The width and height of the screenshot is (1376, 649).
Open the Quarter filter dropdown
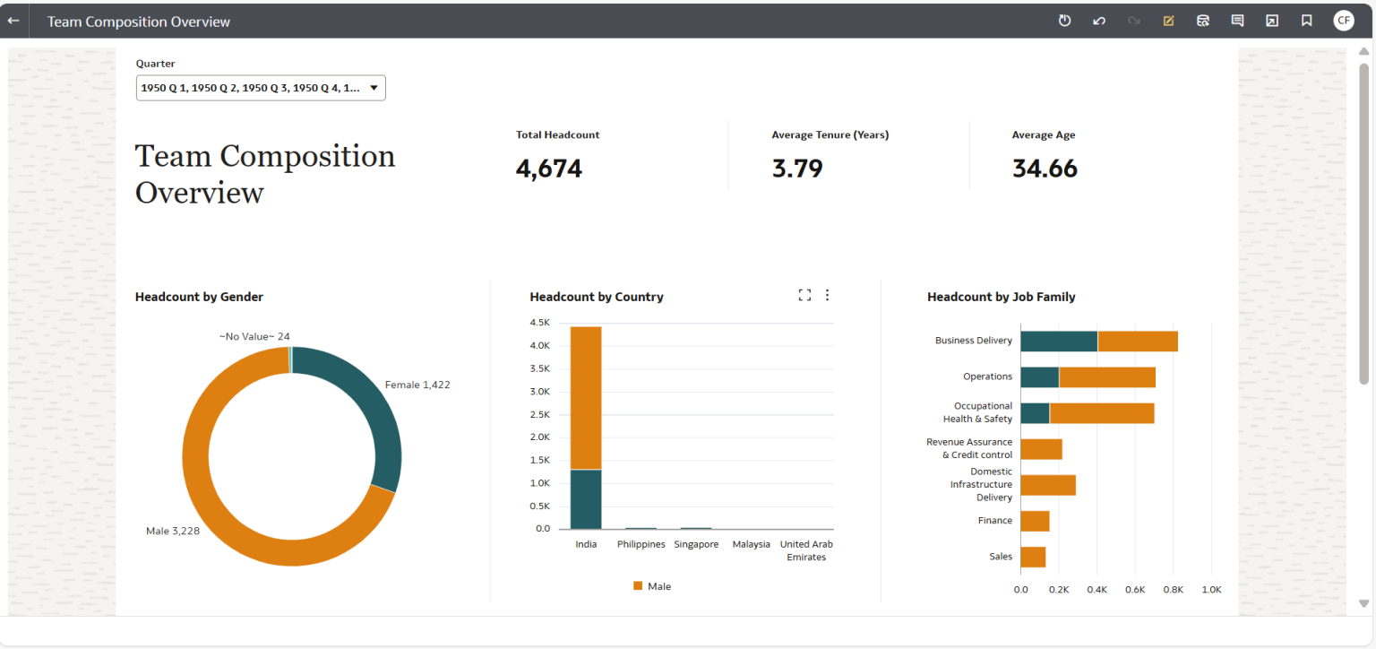pyautogui.click(x=260, y=87)
